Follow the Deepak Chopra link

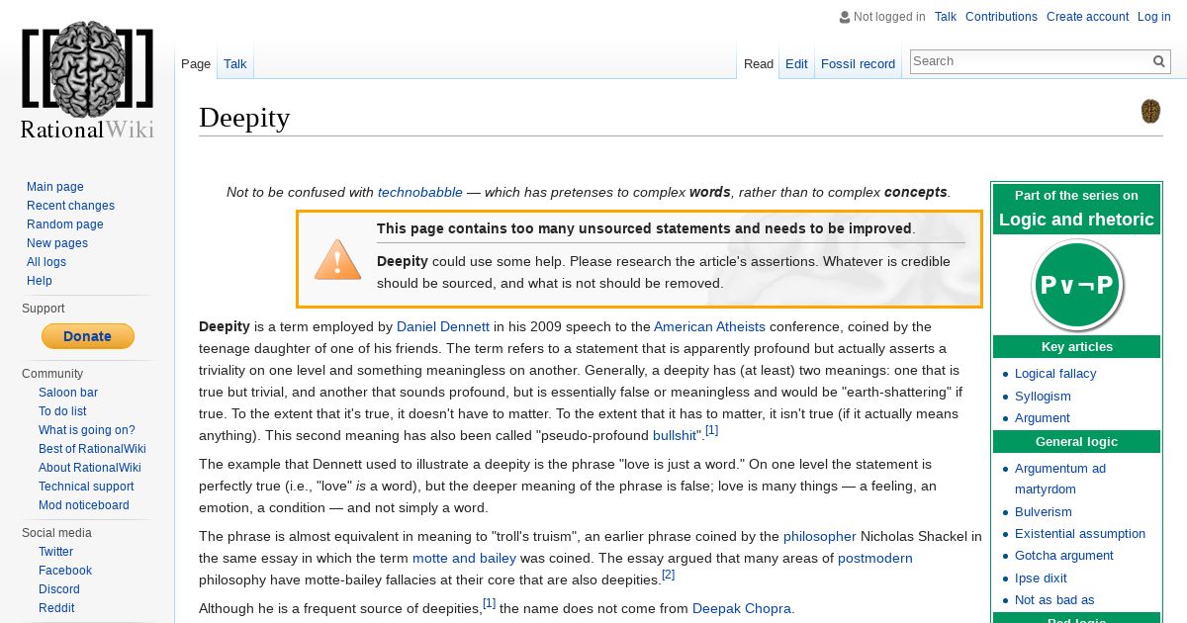click(x=742, y=608)
